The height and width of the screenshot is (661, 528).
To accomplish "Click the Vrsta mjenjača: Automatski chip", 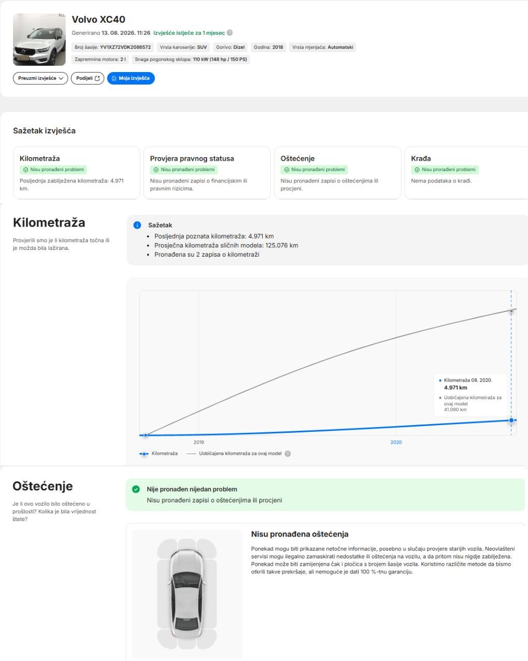I will click(x=323, y=47).
